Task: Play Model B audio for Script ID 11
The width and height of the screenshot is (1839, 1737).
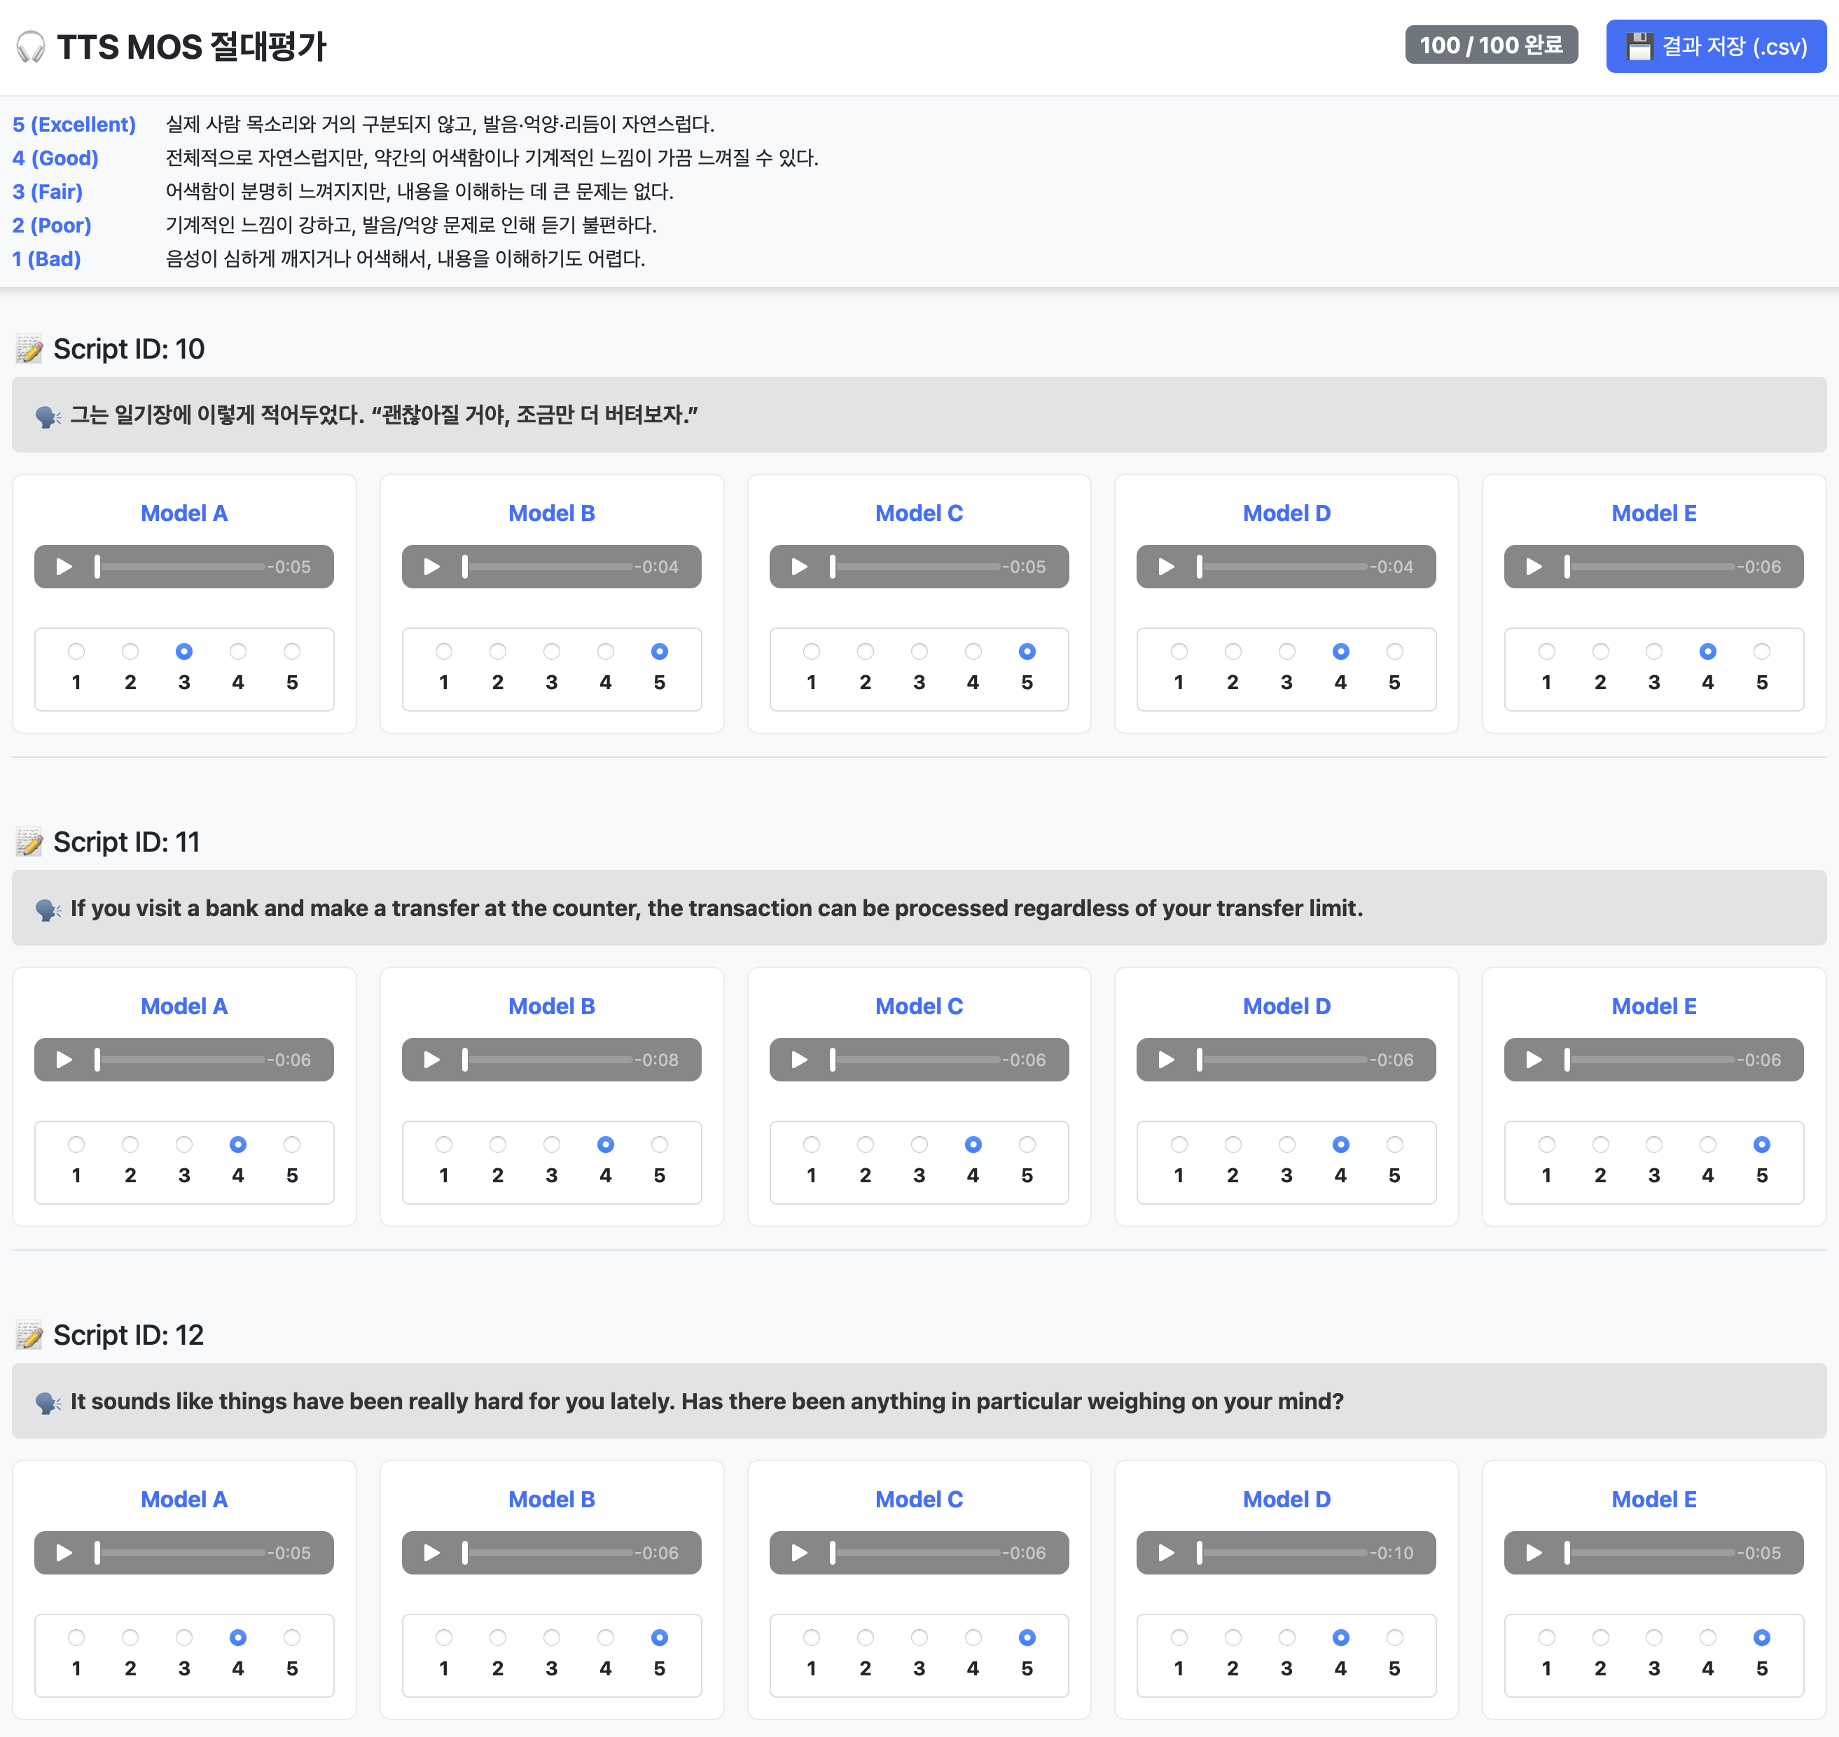Action: pyautogui.click(x=431, y=1059)
